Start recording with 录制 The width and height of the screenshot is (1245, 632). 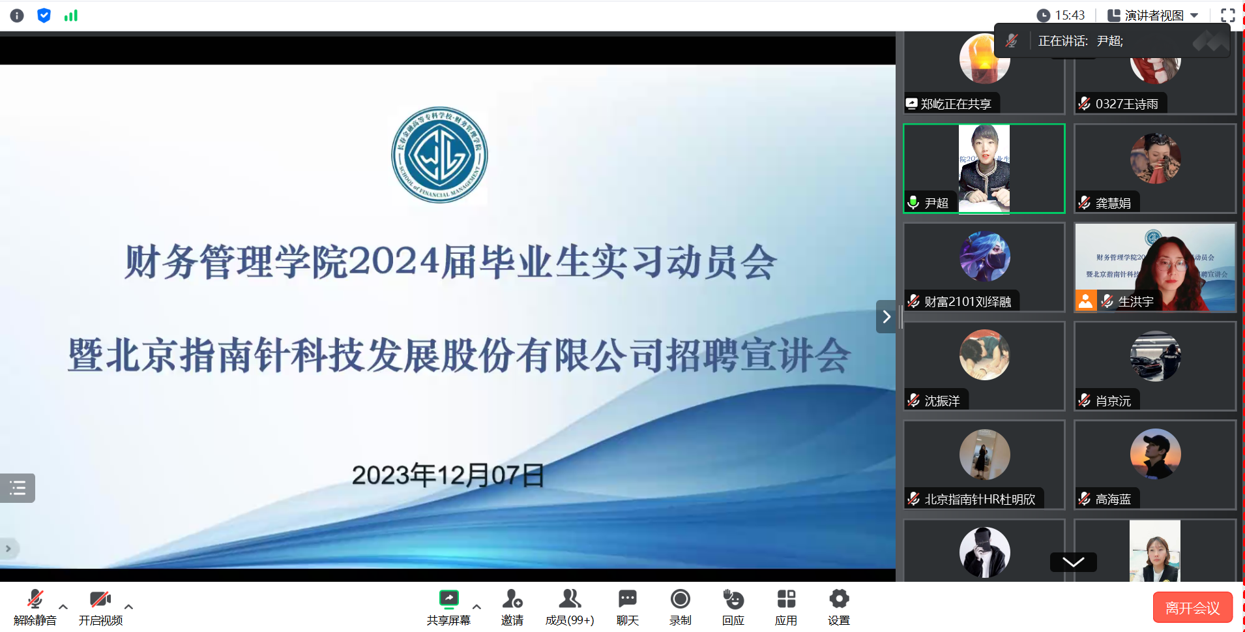[681, 607]
